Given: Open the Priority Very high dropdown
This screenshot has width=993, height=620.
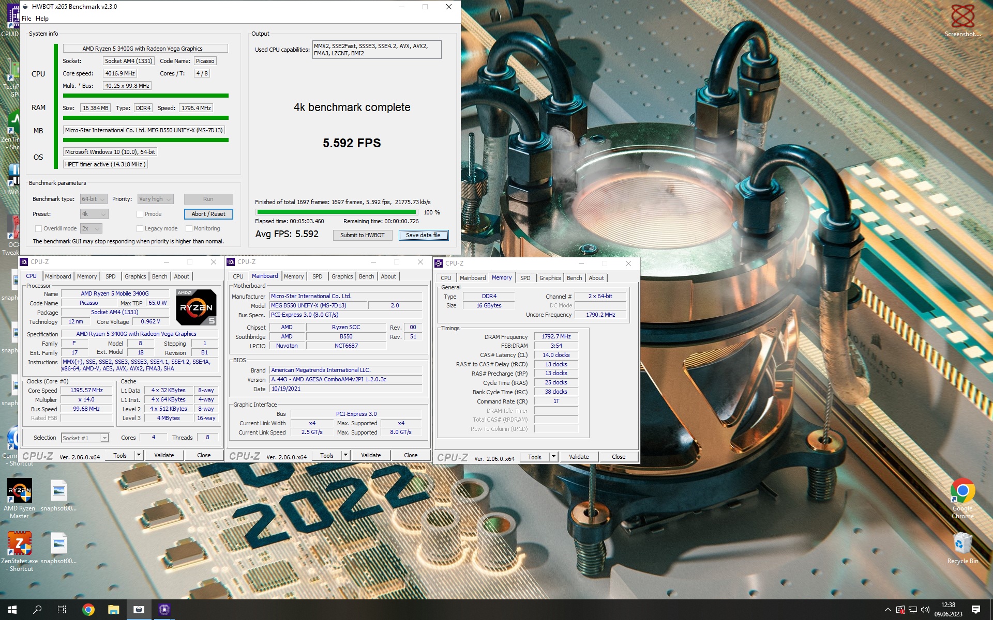Looking at the screenshot, I should [155, 199].
